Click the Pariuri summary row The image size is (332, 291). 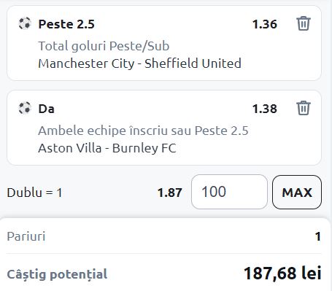coord(164,236)
